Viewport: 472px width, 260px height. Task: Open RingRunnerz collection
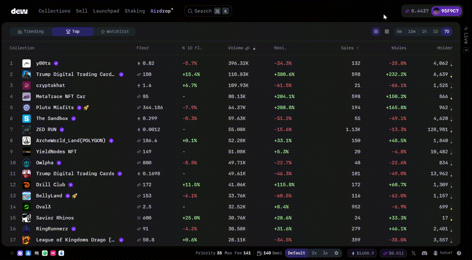coord(52,229)
